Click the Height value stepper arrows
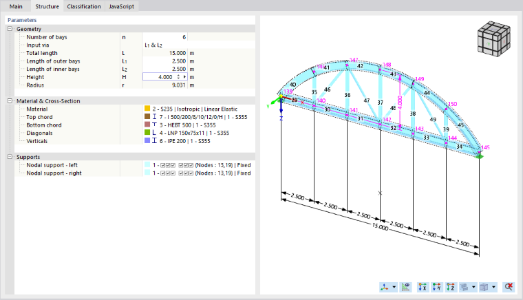Screen dimensions: 523x300 178,77
